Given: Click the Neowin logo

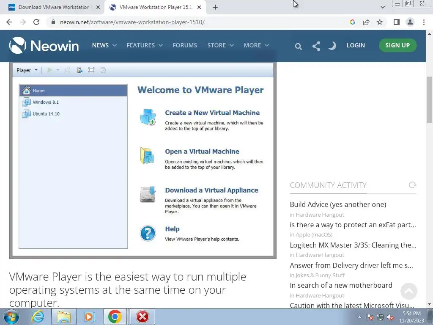Looking at the screenshot, I should tap(44, 45).
